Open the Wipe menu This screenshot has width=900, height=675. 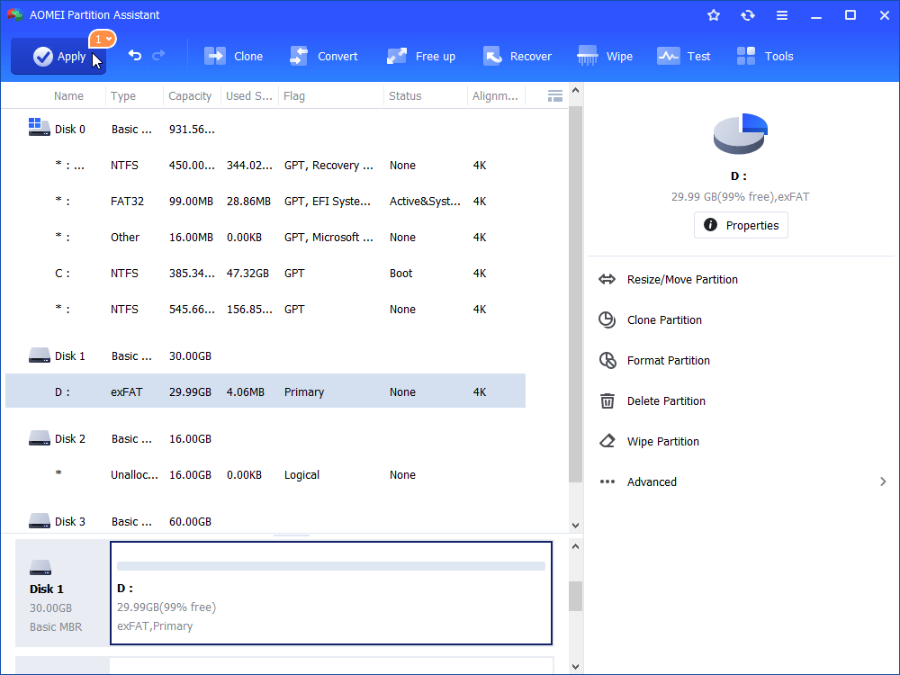(605, 56)
